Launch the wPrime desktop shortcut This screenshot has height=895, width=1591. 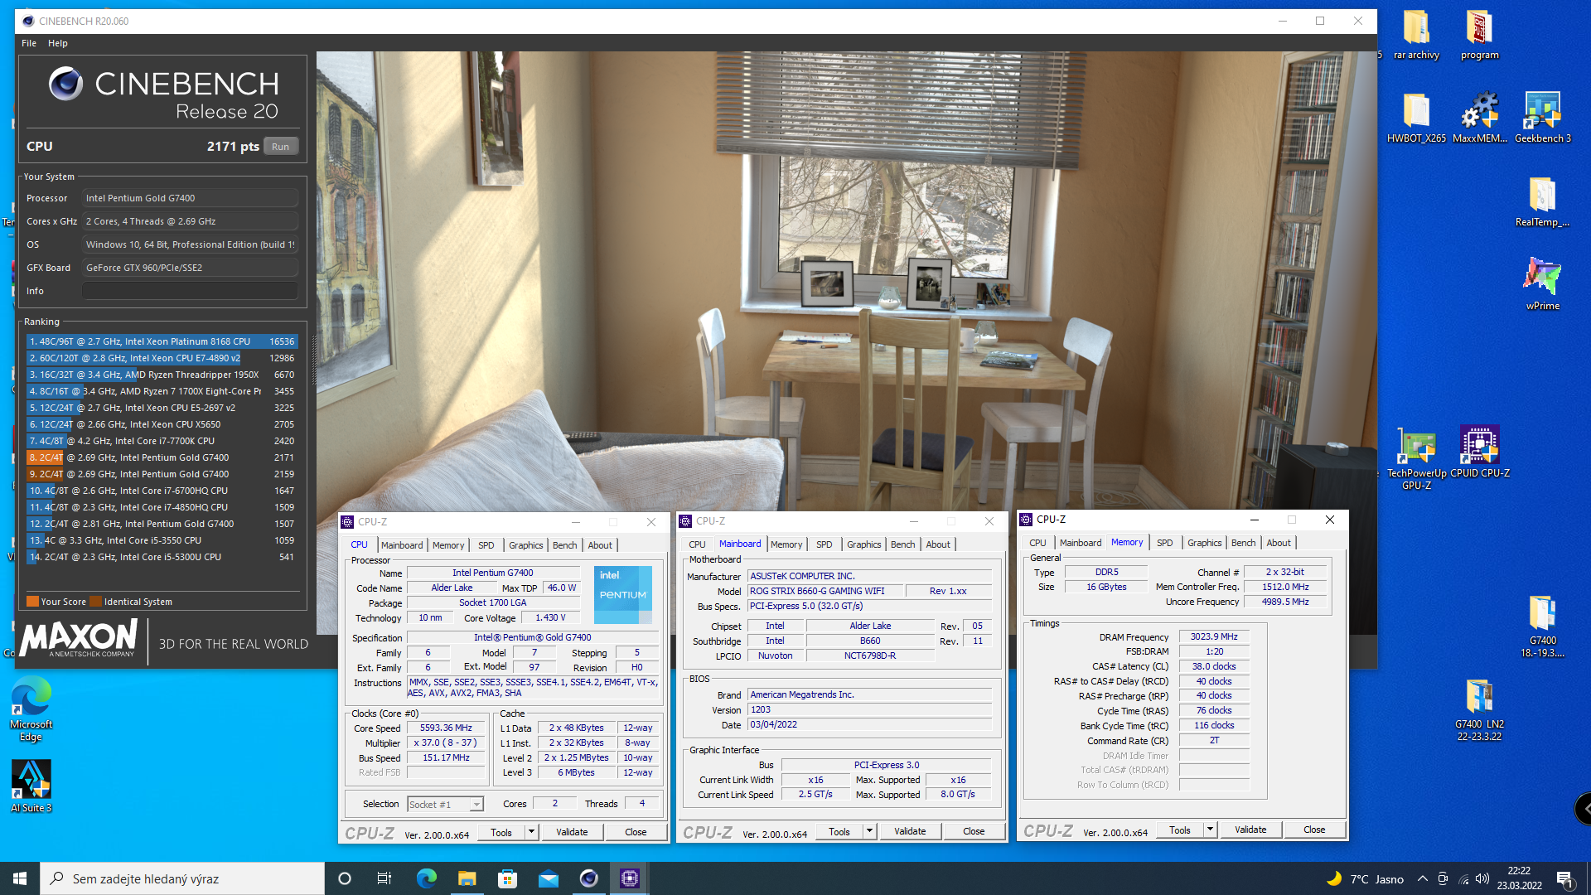(x=1542, y=284)
